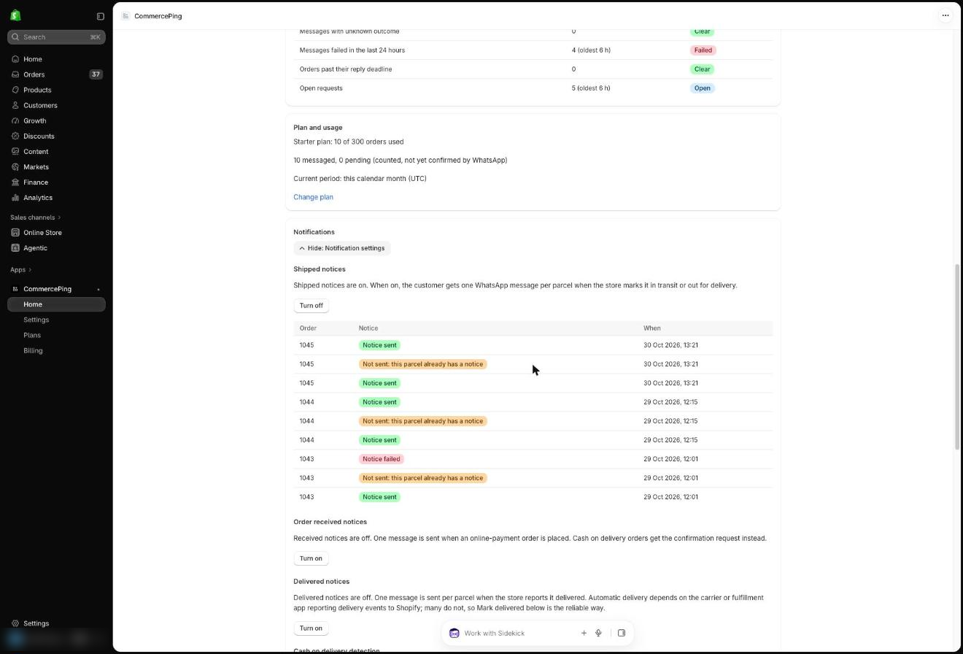Screen dimensions: 963x654
Task: Expand the Sales channels chevron
Action: tap(59, 218)
